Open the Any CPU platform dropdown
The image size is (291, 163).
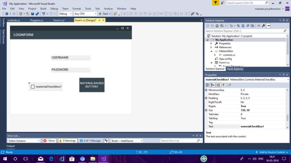(85, 14)
